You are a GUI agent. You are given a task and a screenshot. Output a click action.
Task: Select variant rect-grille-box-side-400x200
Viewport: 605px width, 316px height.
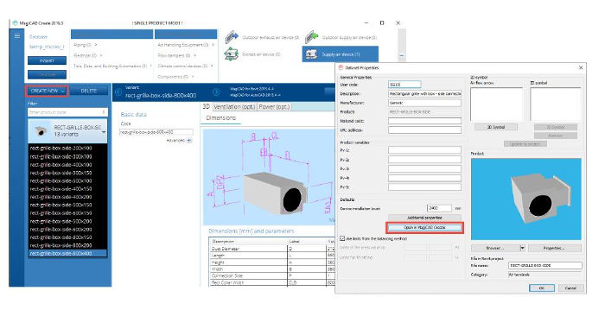point(61,197)
